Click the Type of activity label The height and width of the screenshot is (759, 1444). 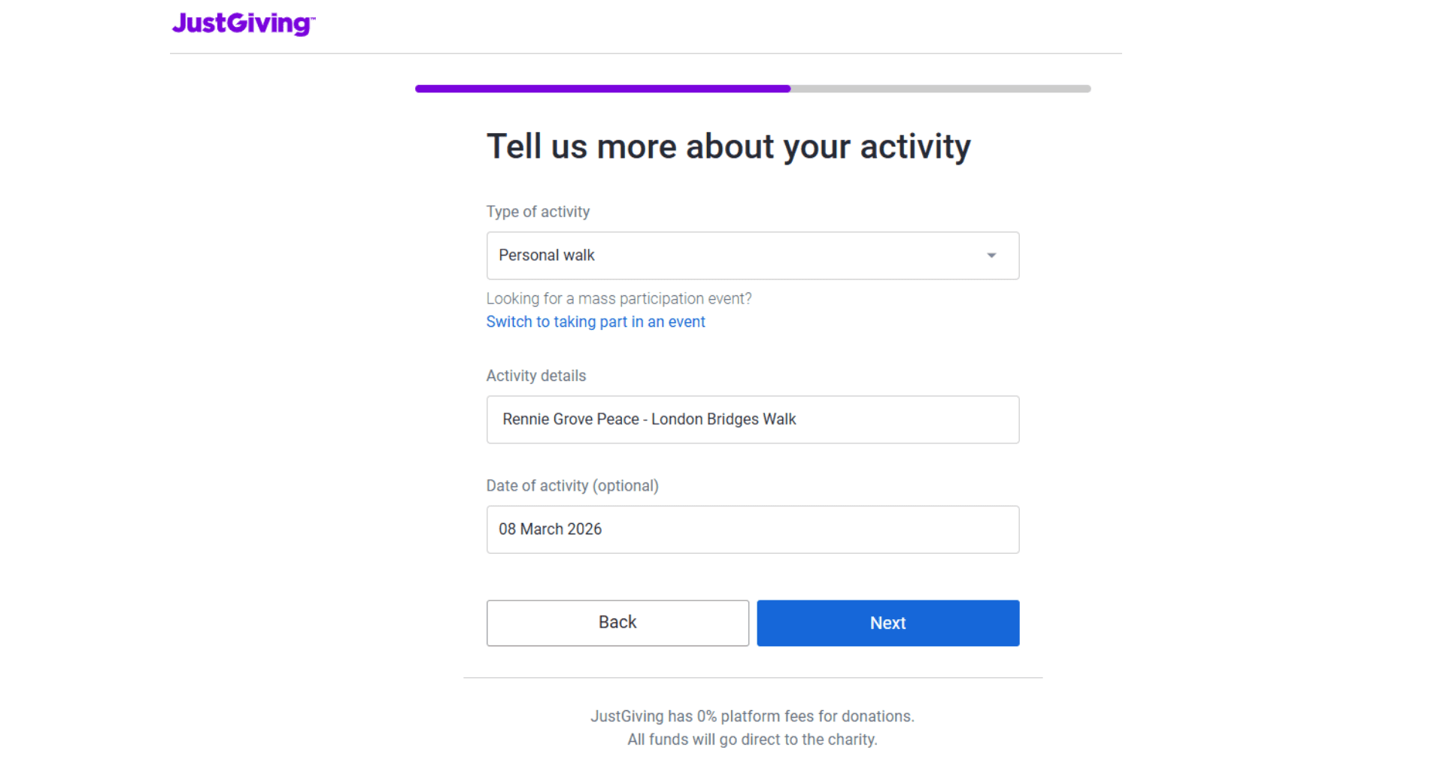click(x=538, y=212)
